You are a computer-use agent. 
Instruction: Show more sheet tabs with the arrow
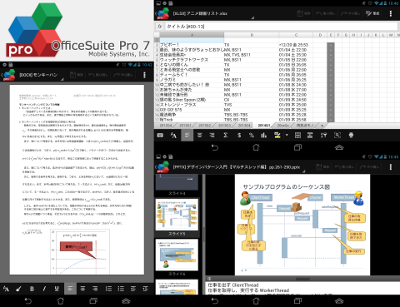tap(322, 126)
